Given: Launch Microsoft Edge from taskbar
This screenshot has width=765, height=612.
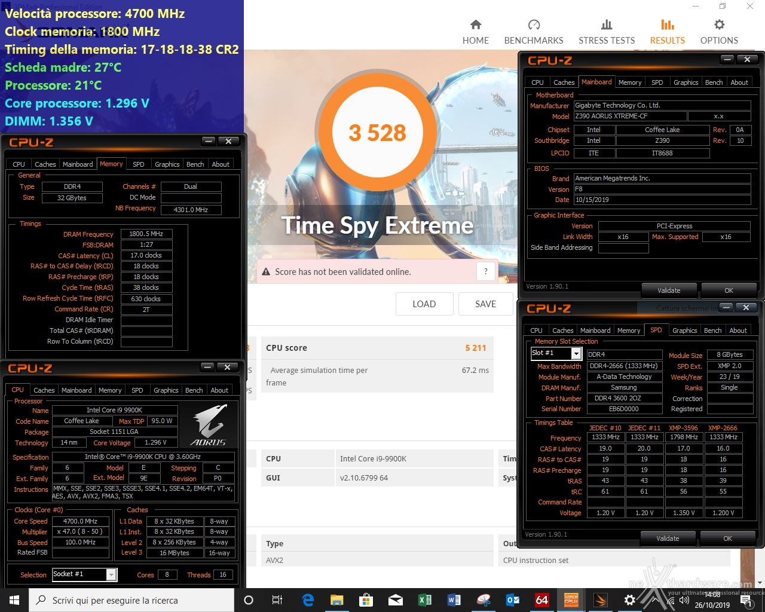Looking at the screenshot, I should pyautogui.click(x=308, y=600).
